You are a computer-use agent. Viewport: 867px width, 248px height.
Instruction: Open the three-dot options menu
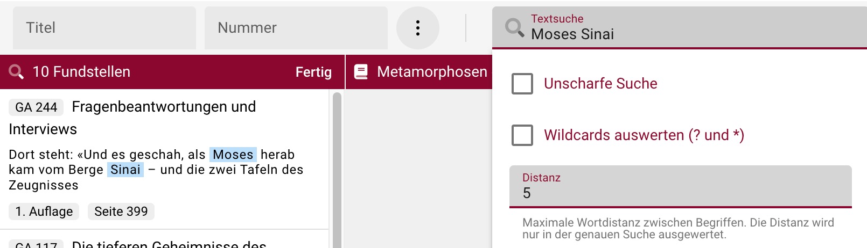pos(418,28)
